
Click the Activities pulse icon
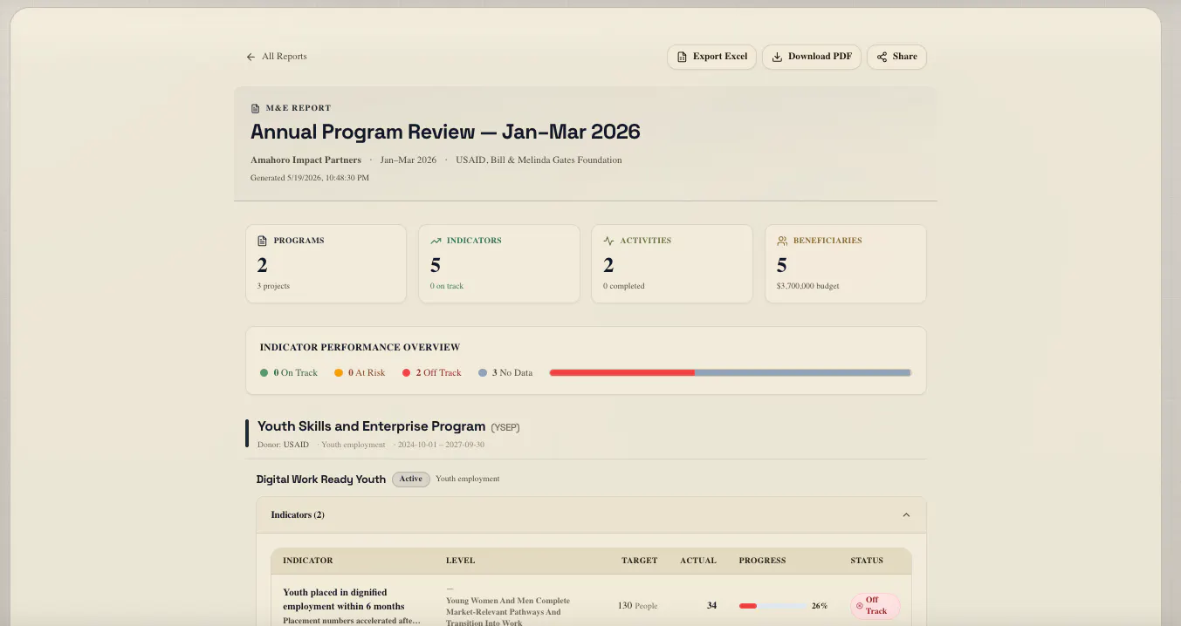click(x=608, y=241)
